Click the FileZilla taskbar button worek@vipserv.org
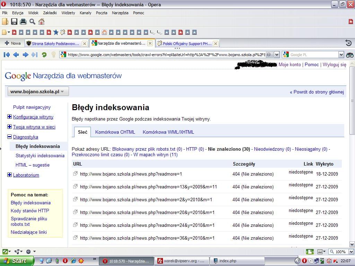Image resolution: width=355 pixels, height=266 pixels. pos(182,261)
